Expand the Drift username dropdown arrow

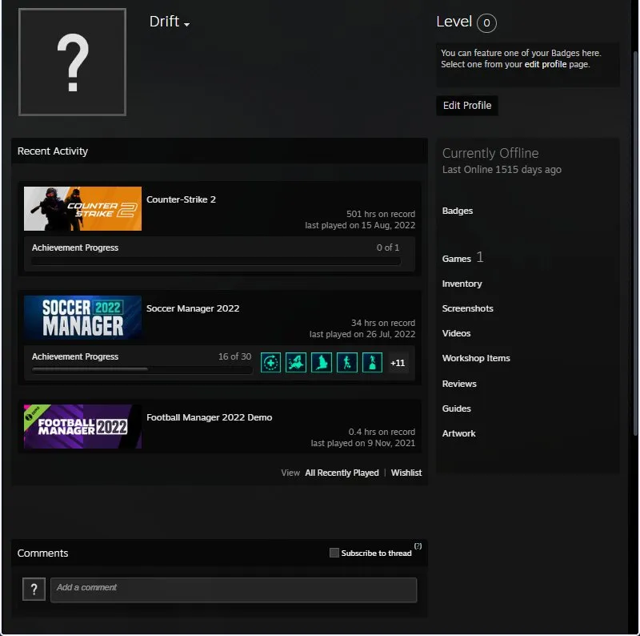[x=187, y=25]
